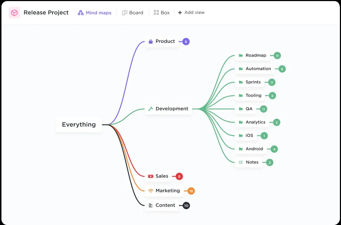341x225 pixels.
Task: Click the money icon beside Sales
Action: (150, 176)
